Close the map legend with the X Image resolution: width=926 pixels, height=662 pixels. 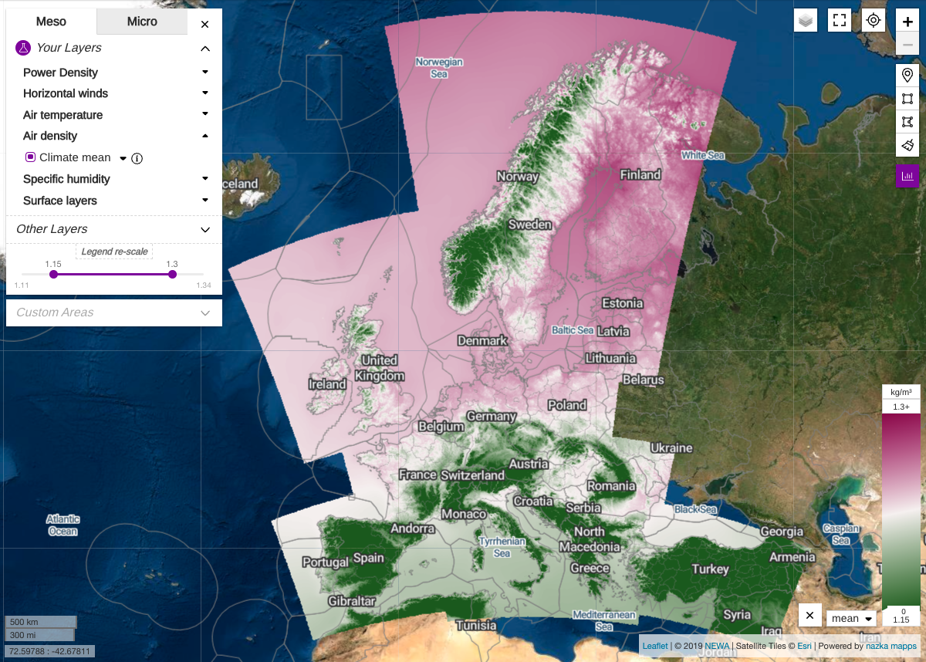coord(809,616)
